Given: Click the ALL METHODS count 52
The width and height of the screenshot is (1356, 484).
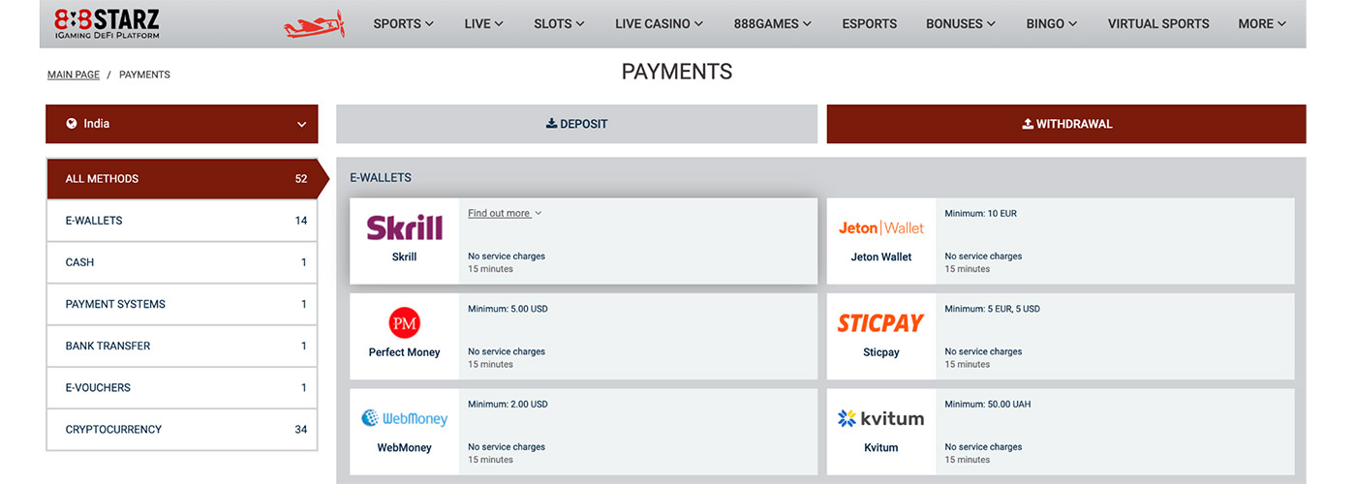Looking at the screenshot, I should pos(301,178).
